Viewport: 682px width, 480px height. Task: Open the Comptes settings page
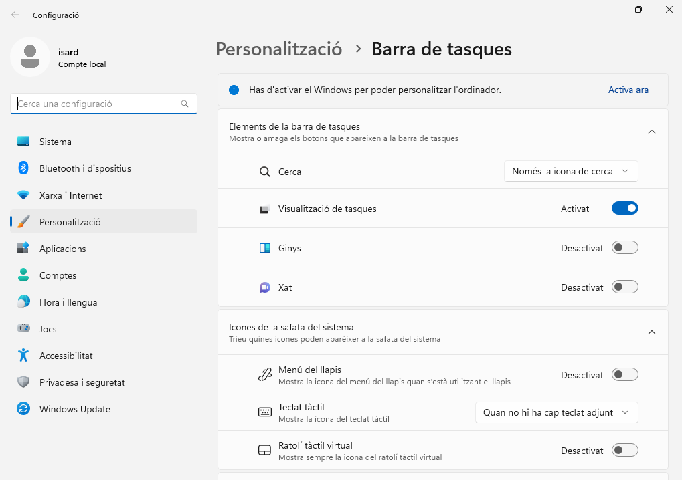tap(58, 275)
